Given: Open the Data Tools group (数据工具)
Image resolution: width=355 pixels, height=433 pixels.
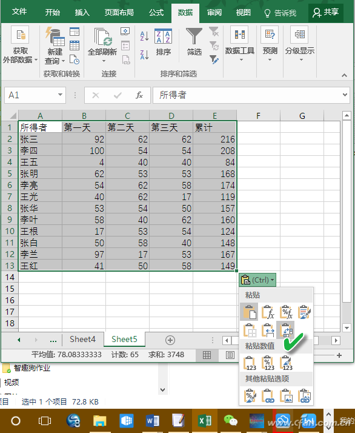Looking at the screenshot, I should 239,44.
